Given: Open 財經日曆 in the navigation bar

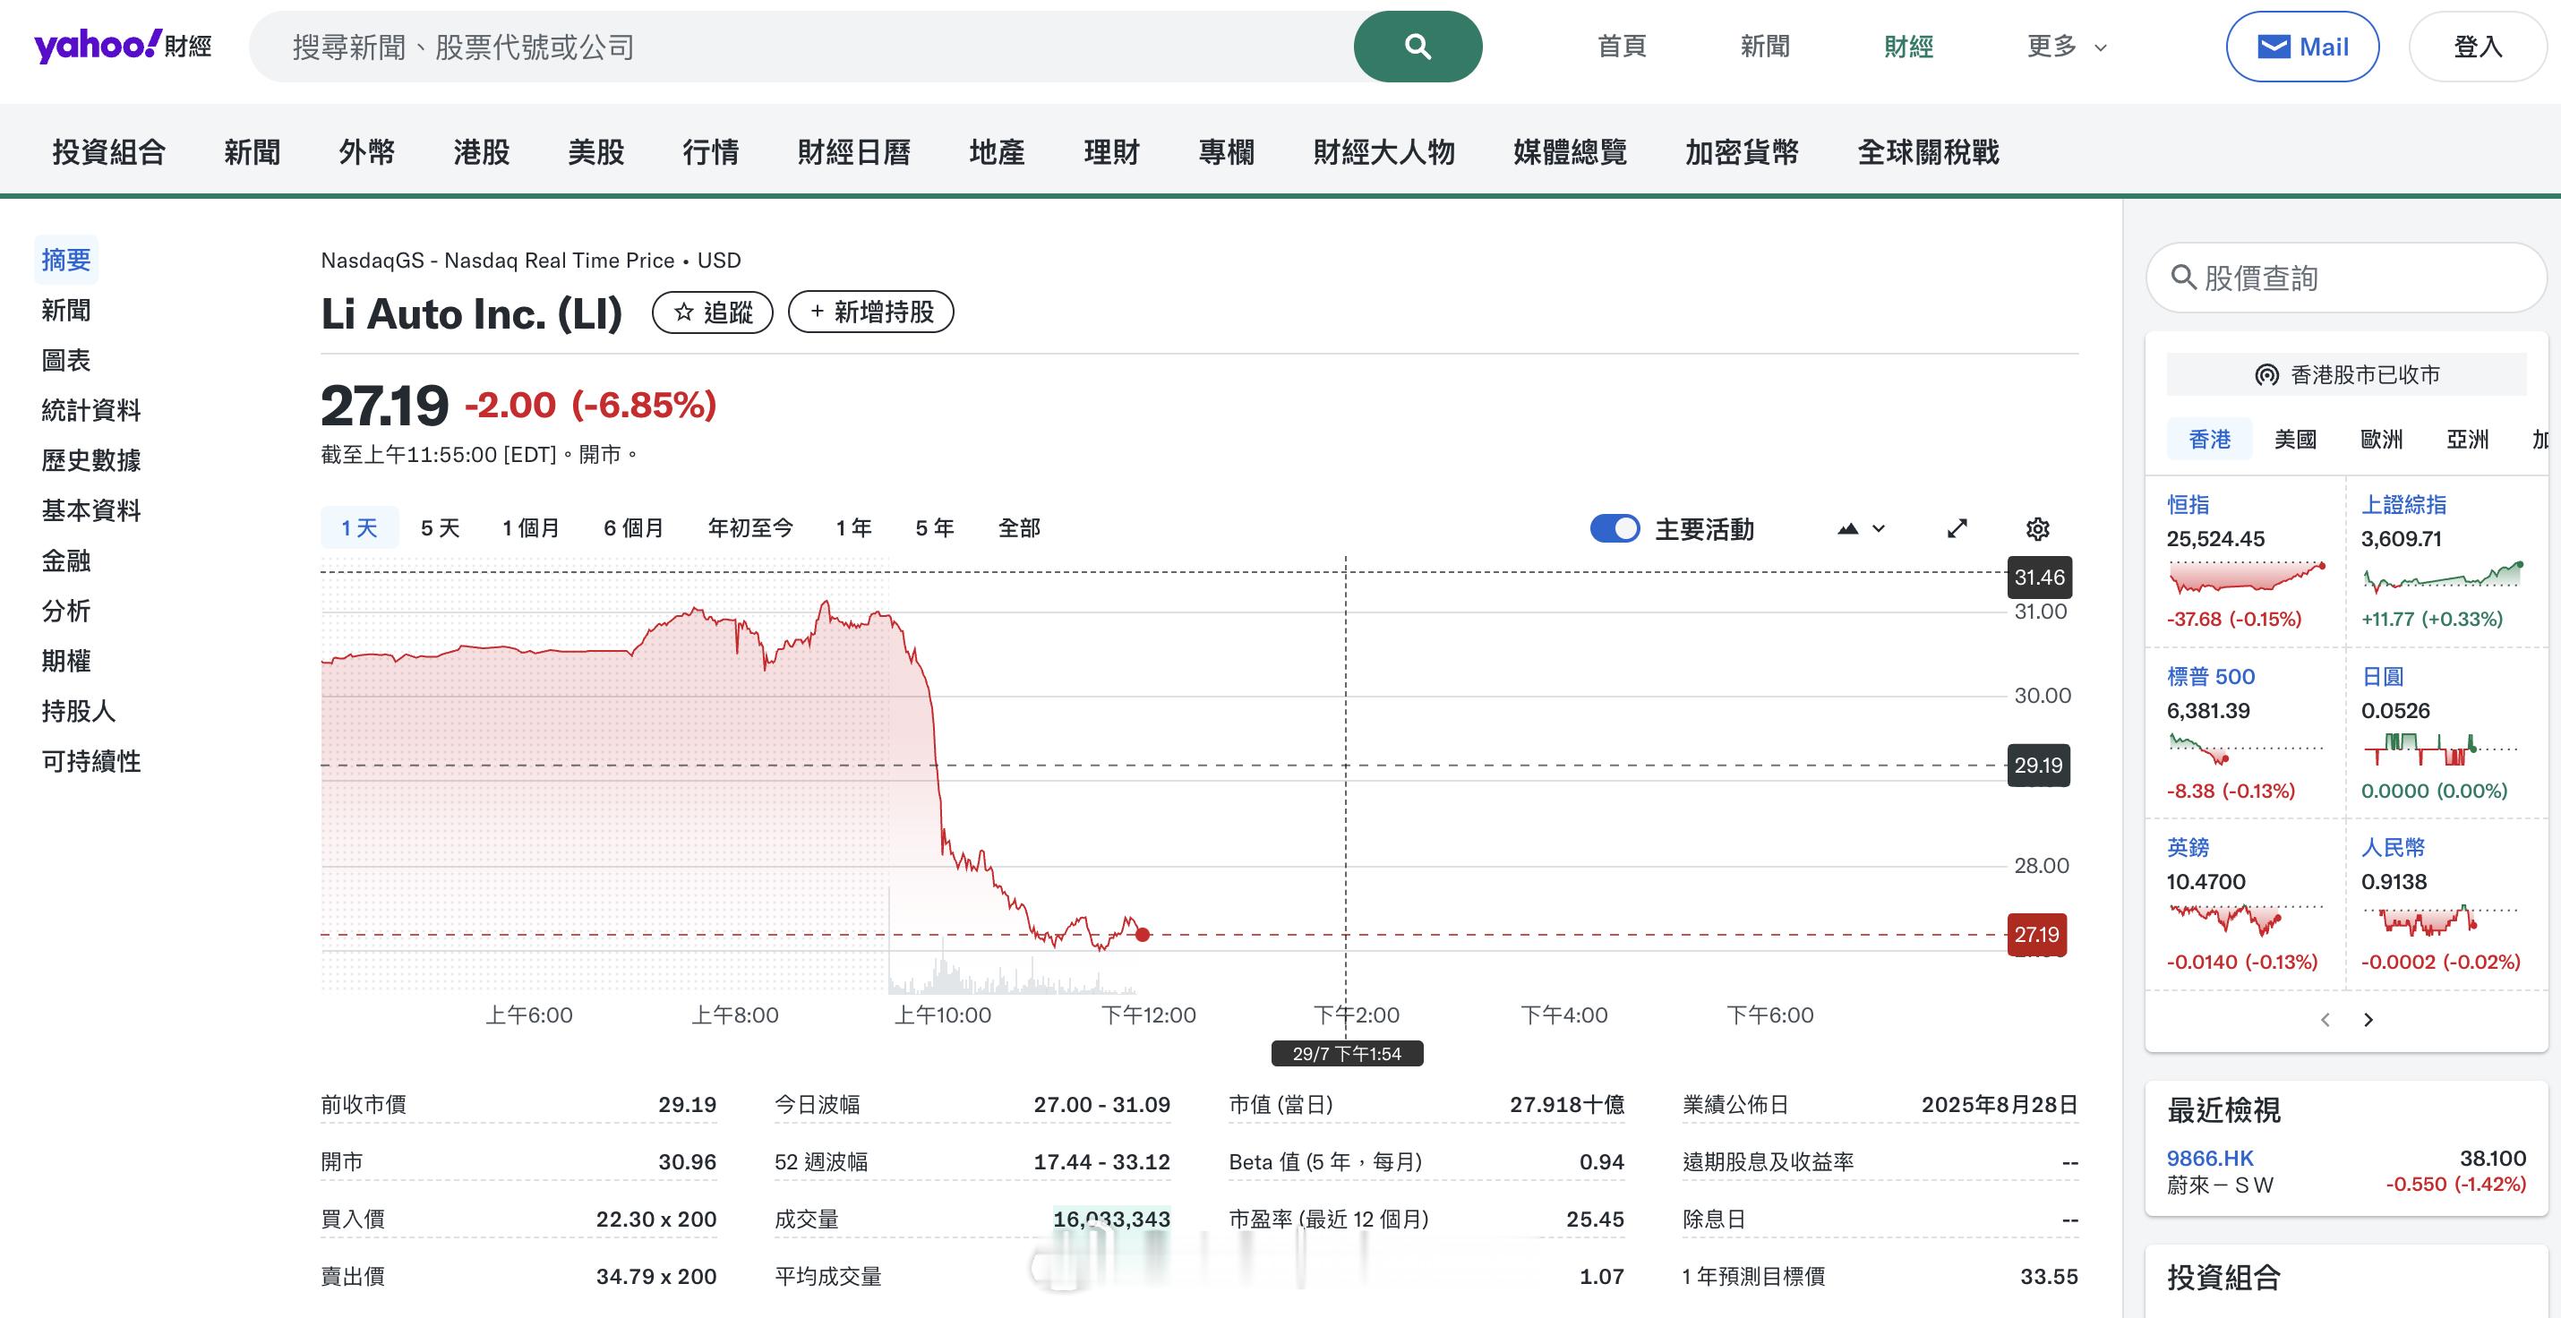Looking at the screenshot, I should pyautogui.click(x=854, y=152).
